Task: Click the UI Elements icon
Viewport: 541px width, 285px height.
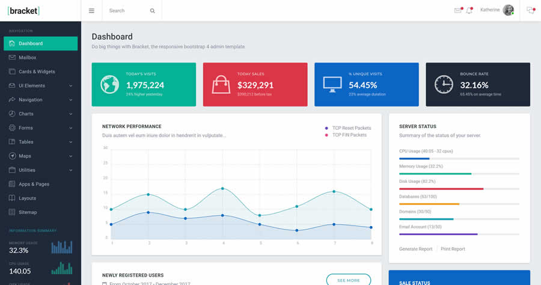Action: click(12, 85)
